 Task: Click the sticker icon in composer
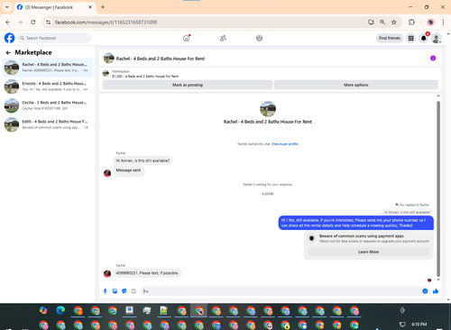point(124,291)
